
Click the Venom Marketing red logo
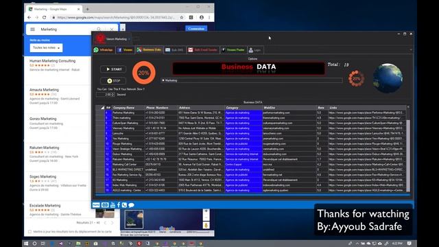pos(99,39)
